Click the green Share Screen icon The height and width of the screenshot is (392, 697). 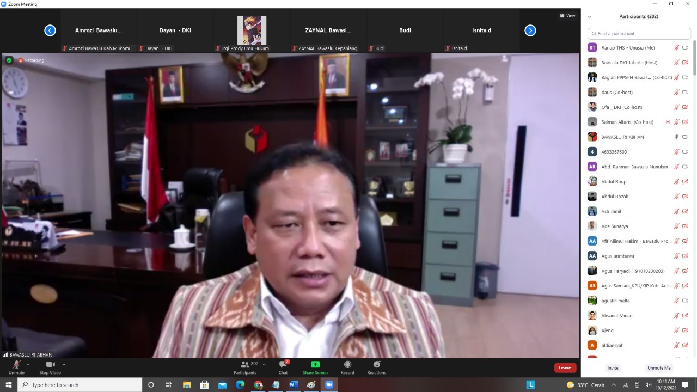(315, 365)
